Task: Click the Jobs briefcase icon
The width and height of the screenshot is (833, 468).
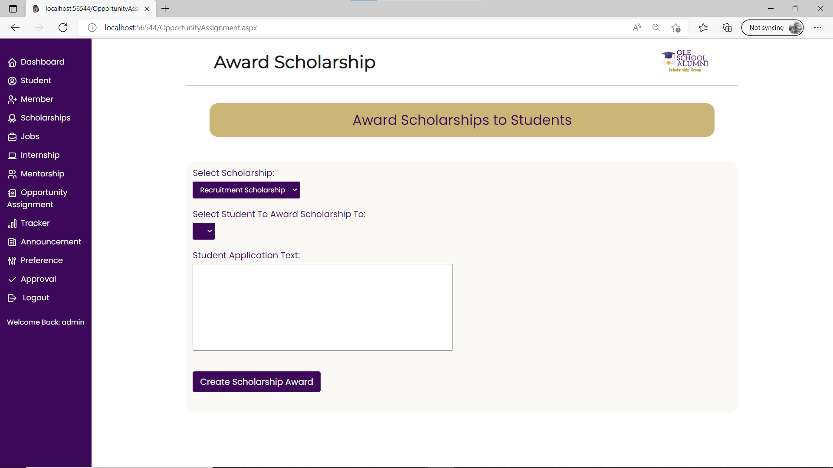Action: (12, 137)
